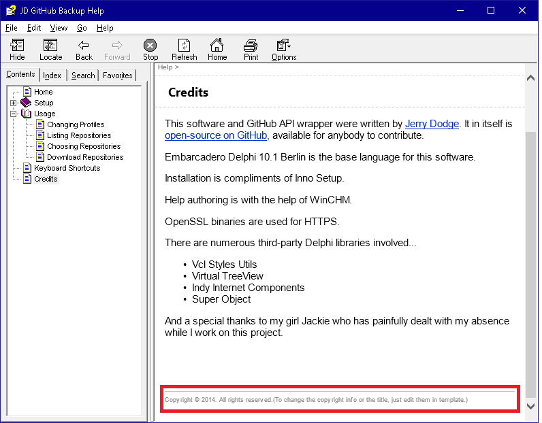Expand the Setup tree node
The height and width of the screenshot is (423, 542).
(x=13, y=103)
